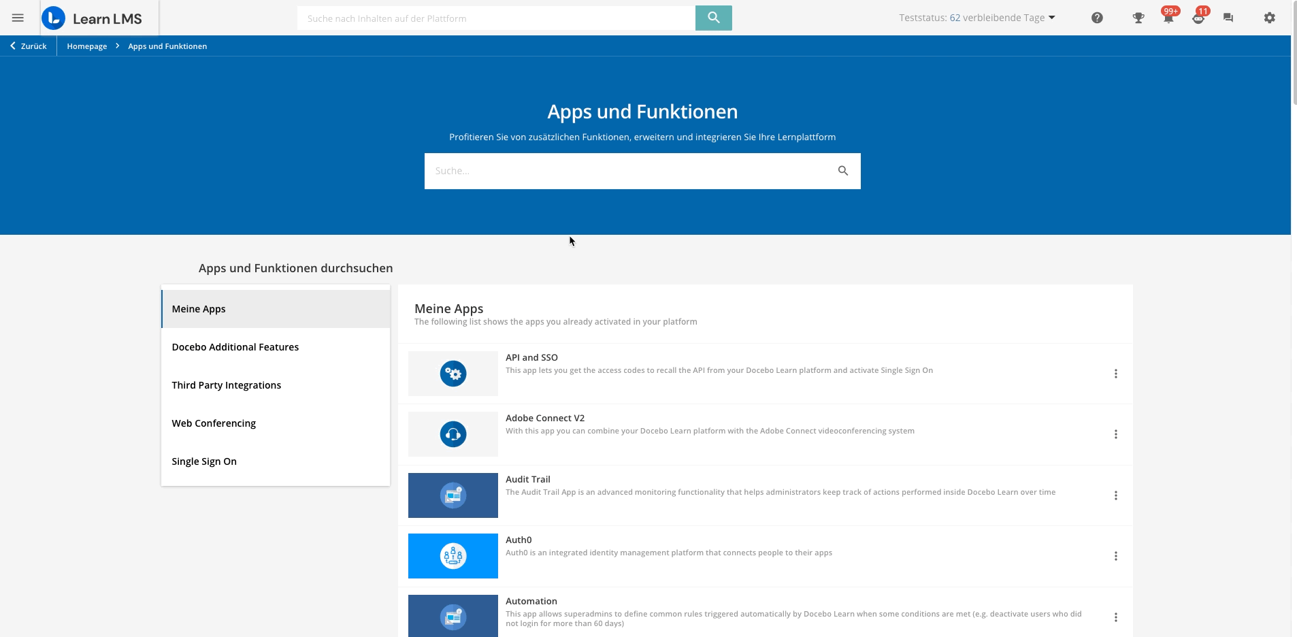Open Homepage breadcrumb link
Screen dimensions: 1297x637
coord(87,46)
